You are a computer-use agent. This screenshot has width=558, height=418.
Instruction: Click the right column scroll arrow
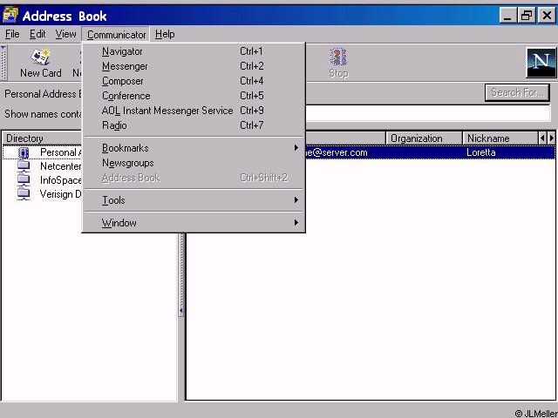tap(551, 138)
